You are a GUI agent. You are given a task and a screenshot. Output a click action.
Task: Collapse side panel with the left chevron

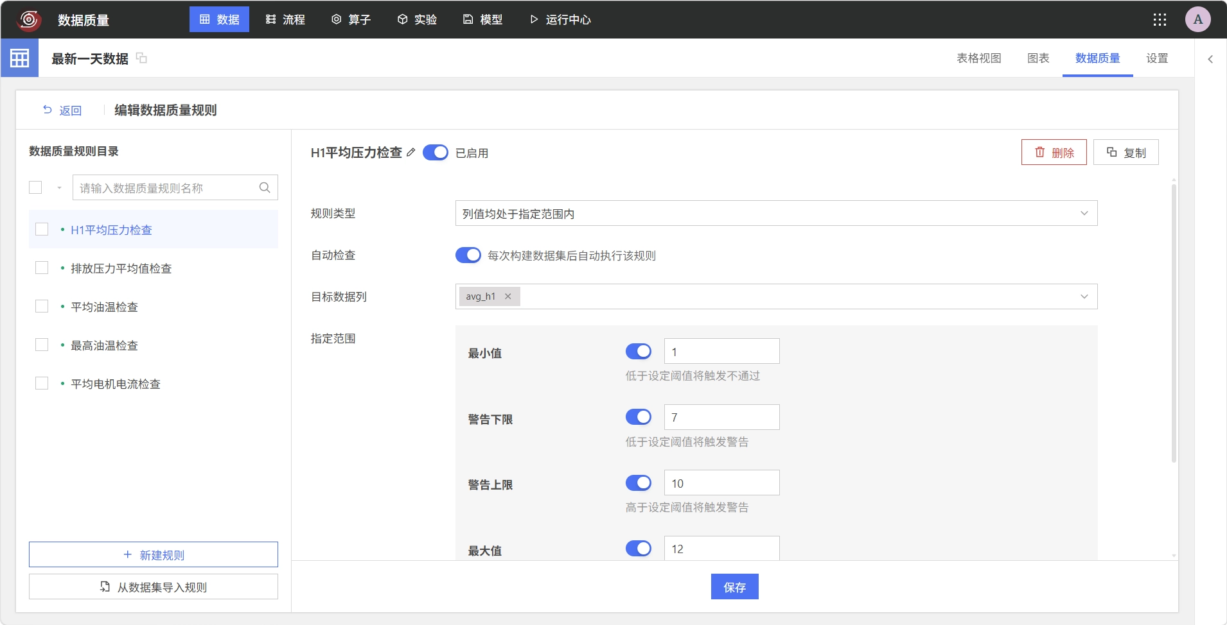[1210, 59]
